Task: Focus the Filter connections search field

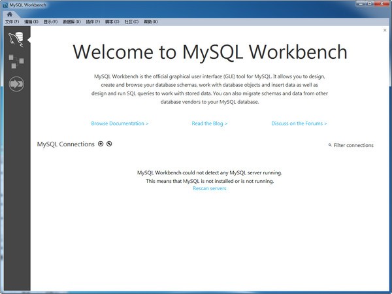Action: (353, 145)
